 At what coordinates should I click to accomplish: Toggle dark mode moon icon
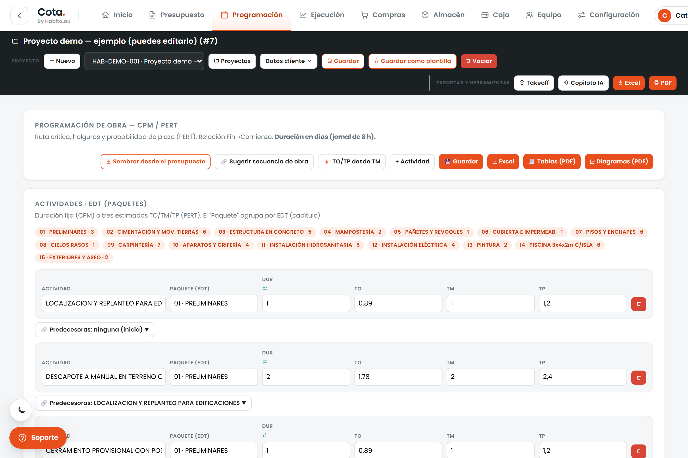coord(21,410)
